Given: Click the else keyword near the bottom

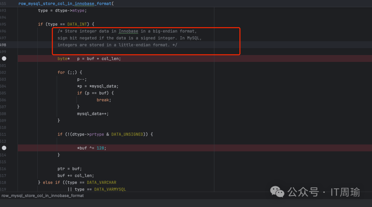Looking at the screenshot, I should 48,182.
